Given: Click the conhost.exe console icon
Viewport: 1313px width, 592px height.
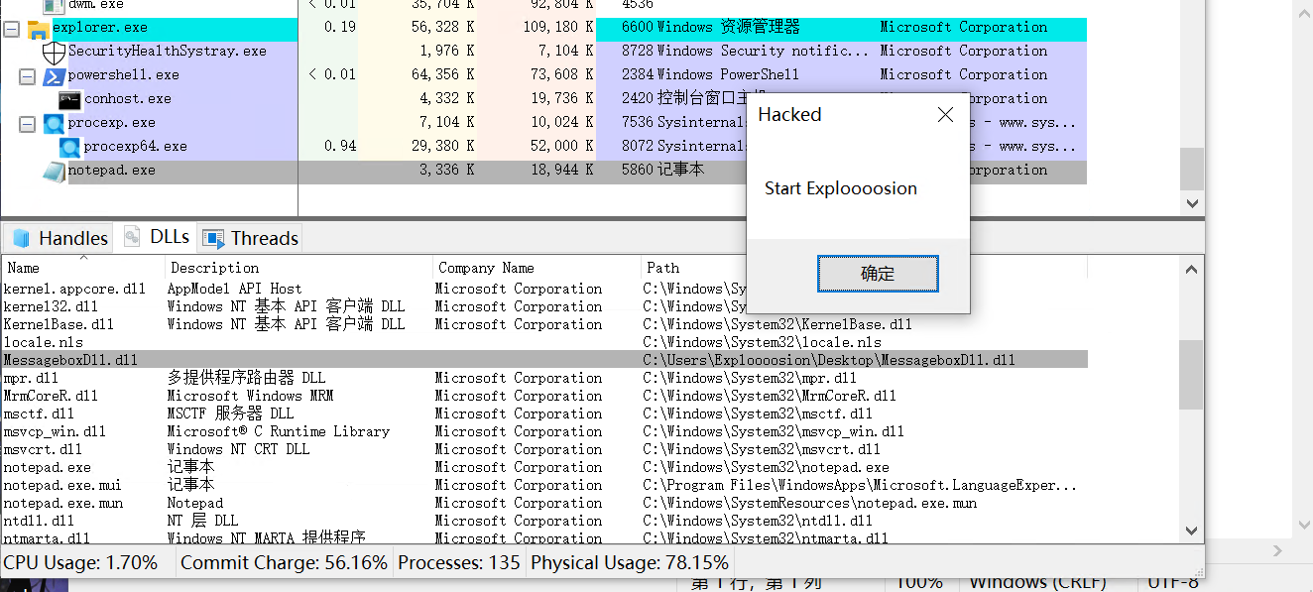Looking at the screenshot, I should (x=69, y=99).
